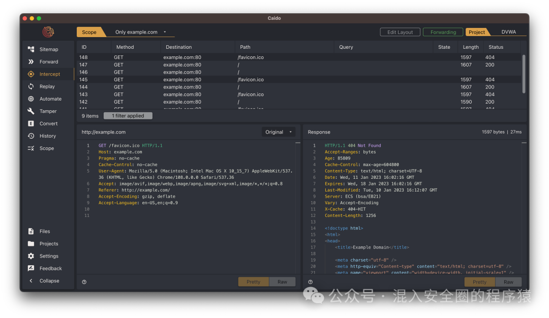Click the Caido logo icon
Image resolution: width=549 pixels, height=318 pixels.
[x=48, y=32]
